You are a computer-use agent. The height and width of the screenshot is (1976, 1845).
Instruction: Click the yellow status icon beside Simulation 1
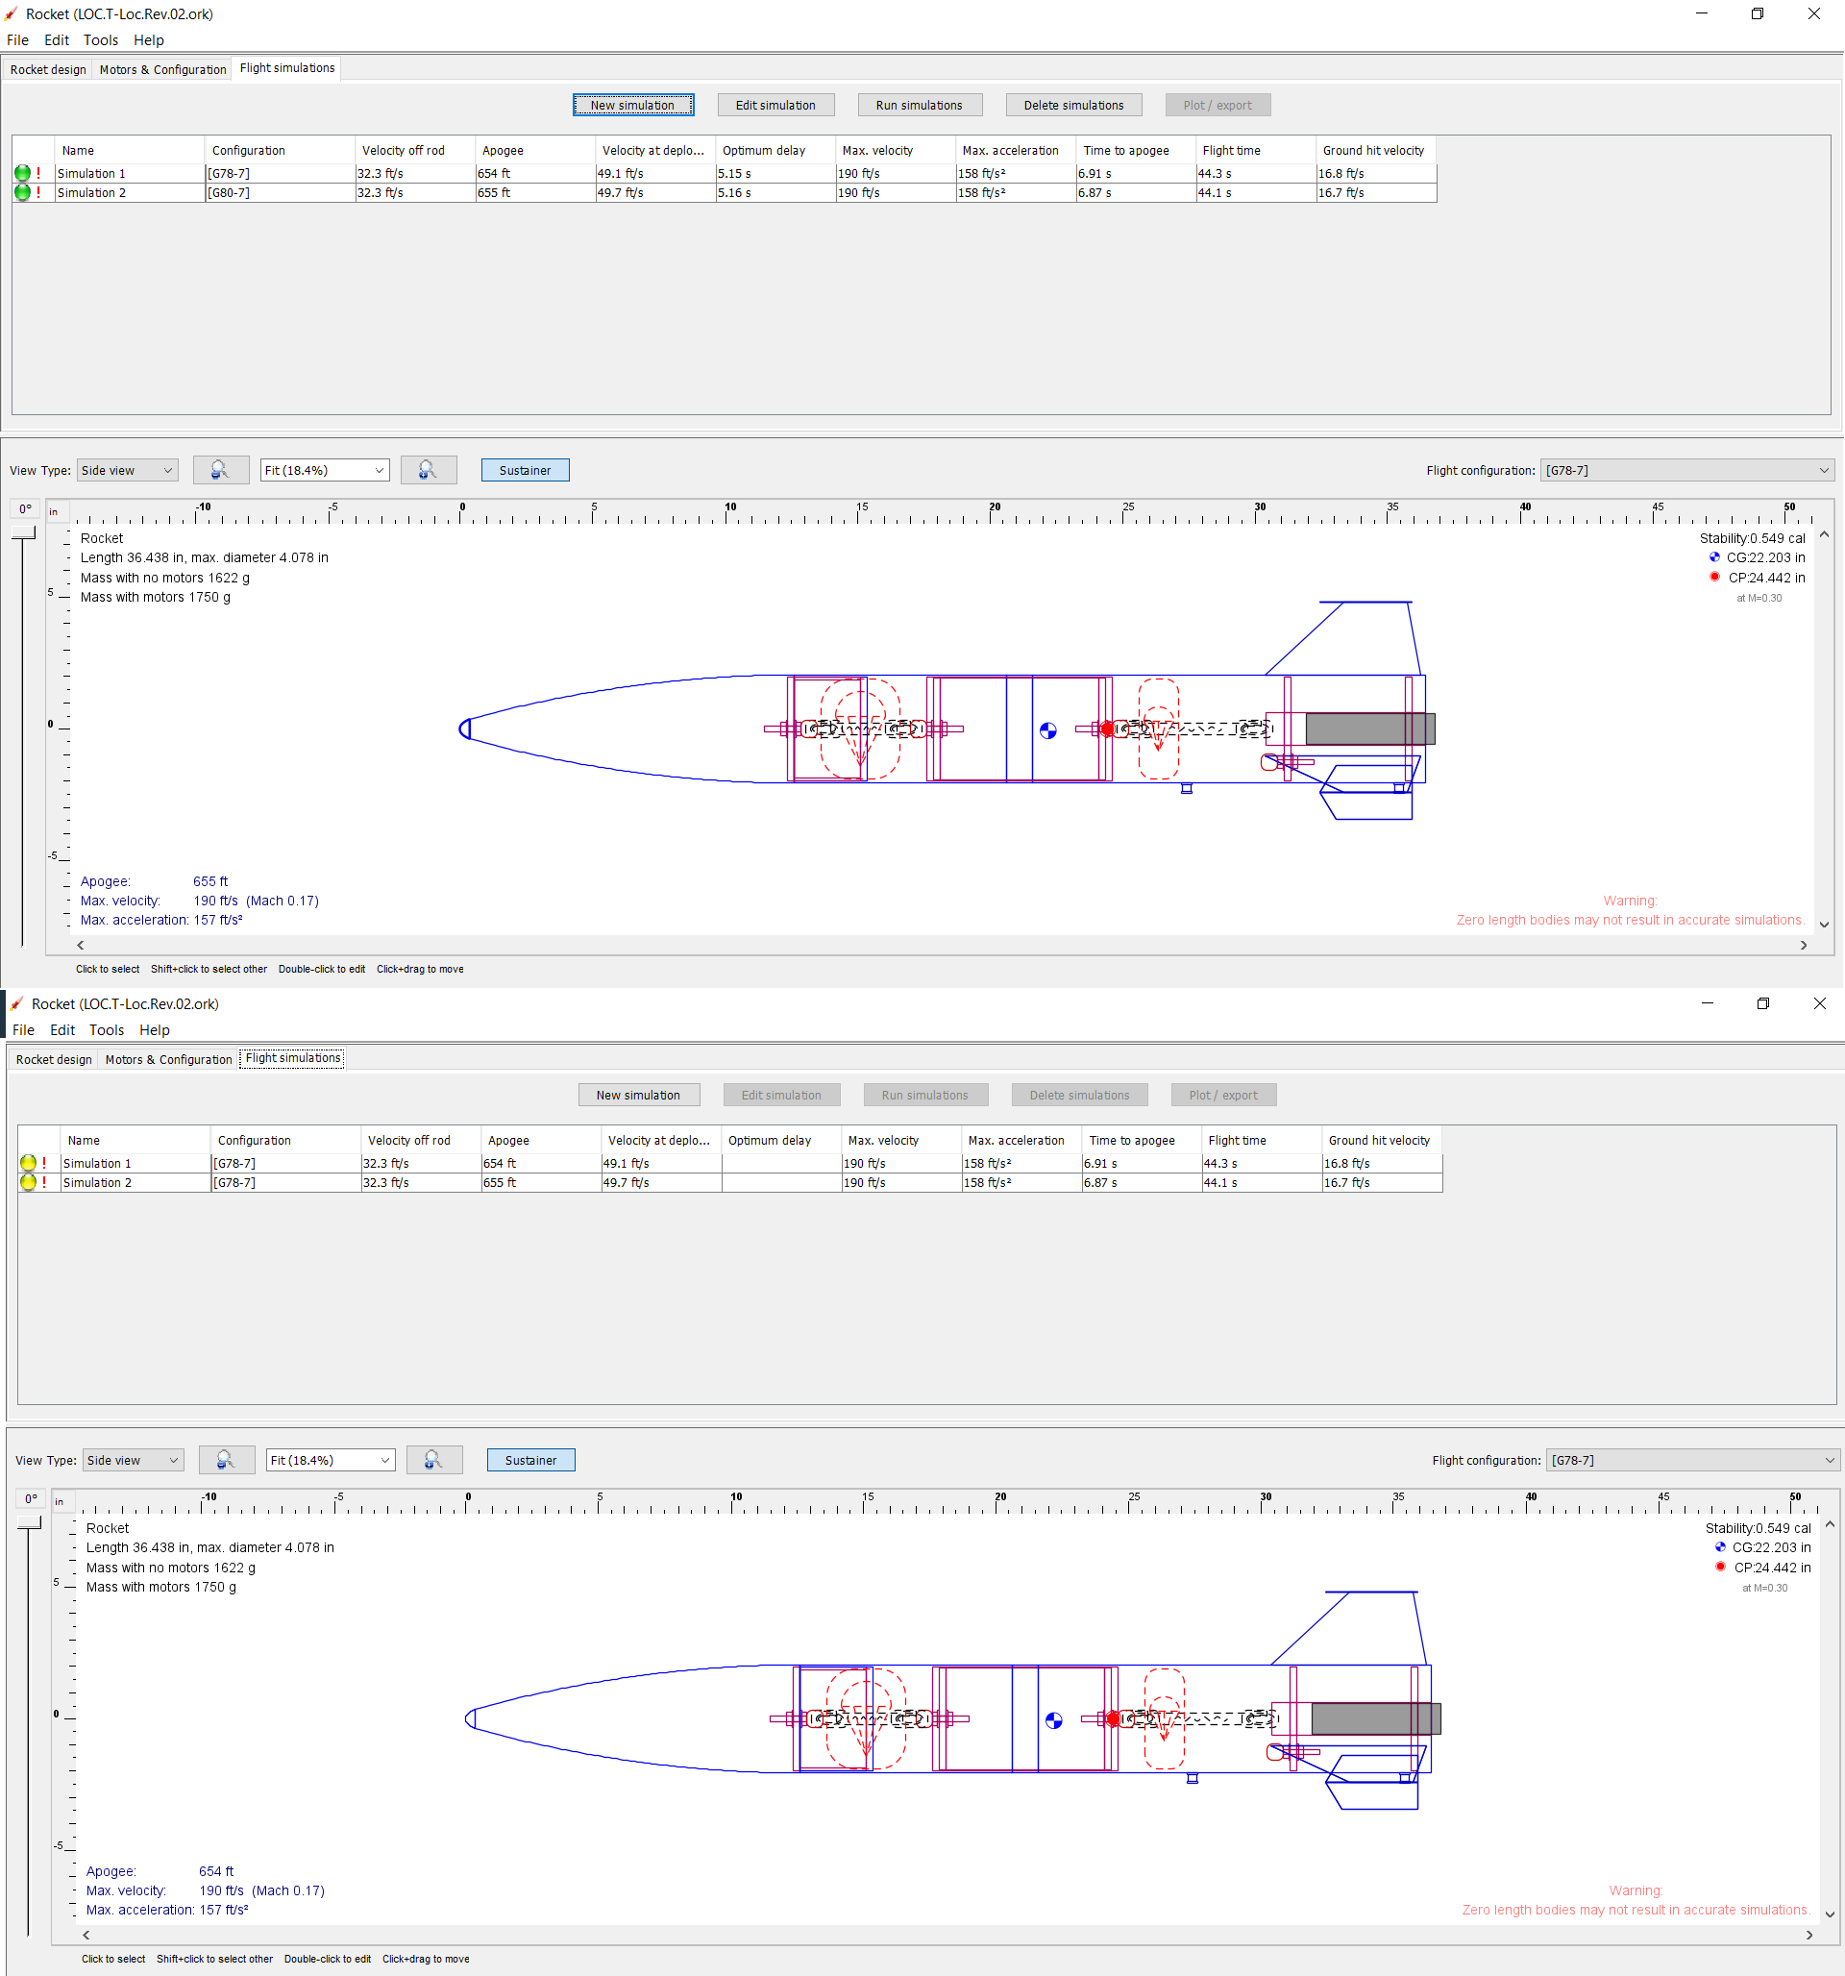click(28, 1163)
